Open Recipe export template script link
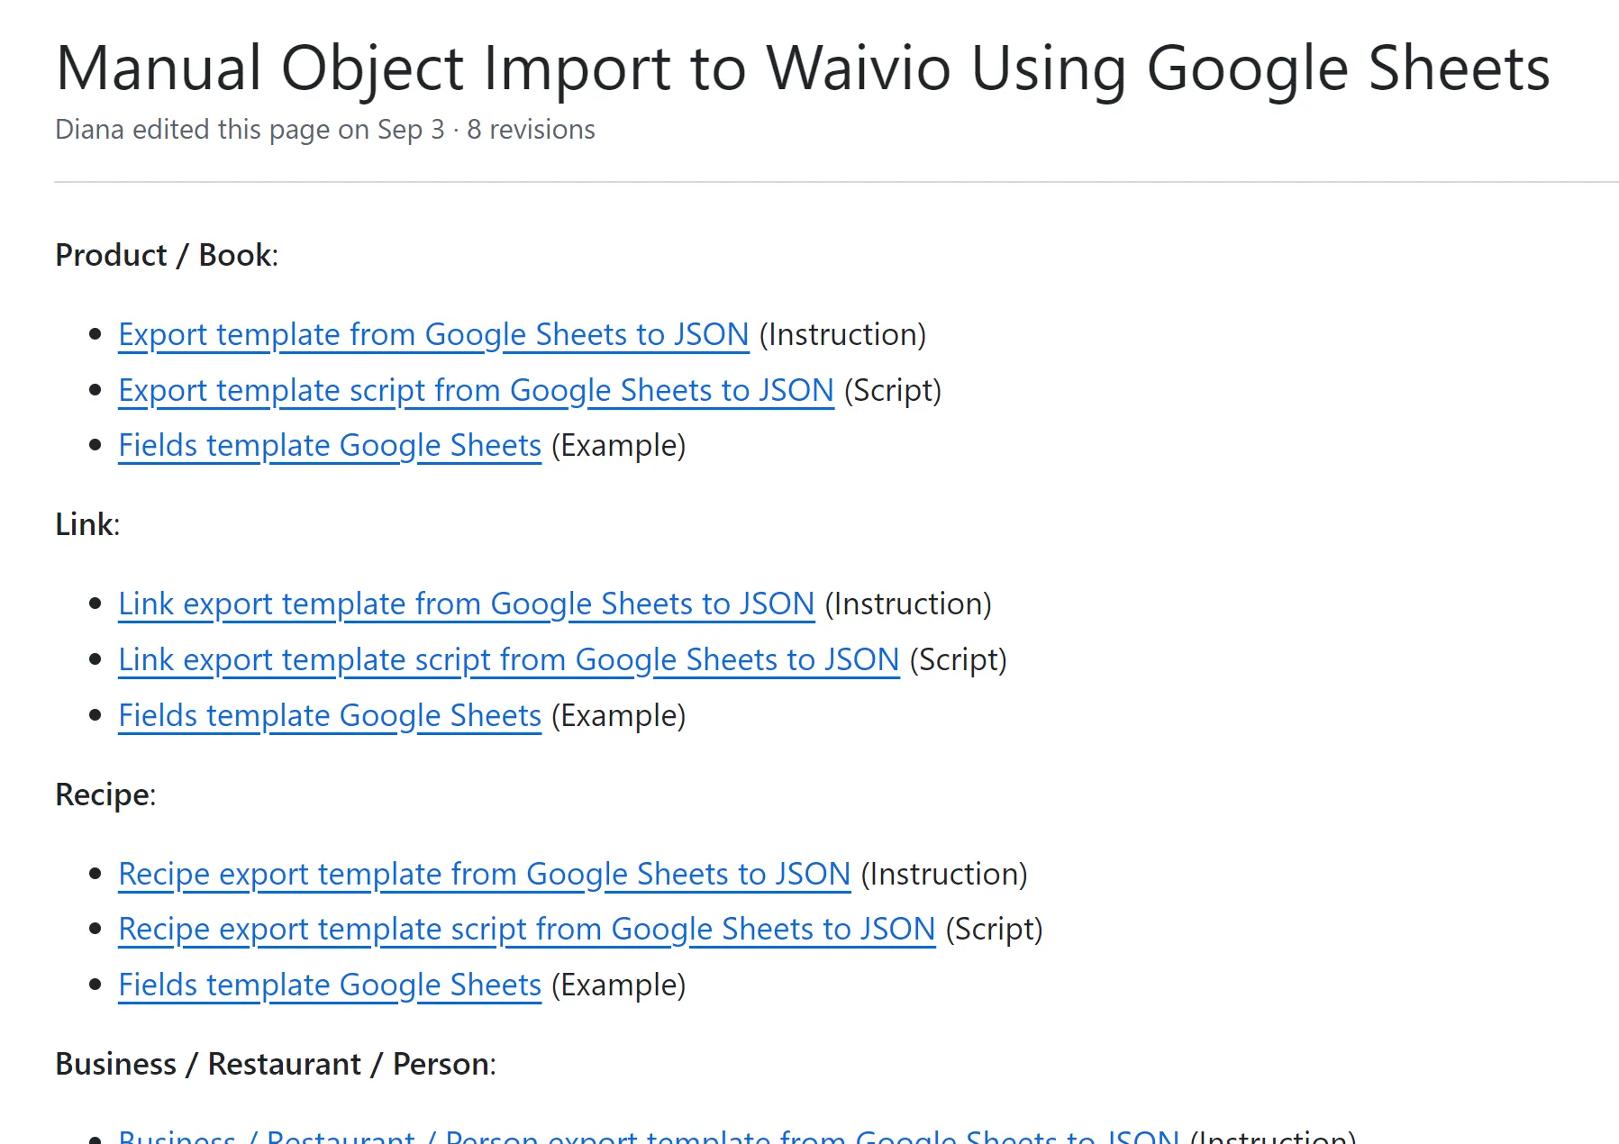The image size is (1619, 1144). (527, 929)
